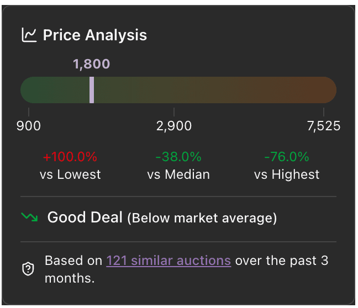
Task: Open the 121 similar auctions link
Action: (x=169, y=260)
